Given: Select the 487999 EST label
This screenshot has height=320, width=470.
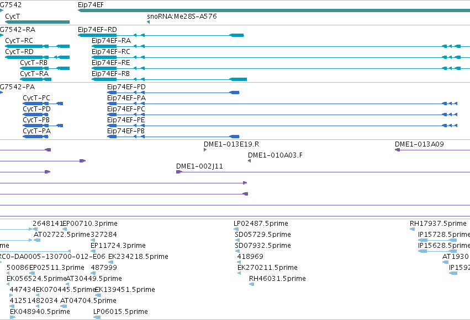Looking at the screenshot, I should (x=104, y=268).
